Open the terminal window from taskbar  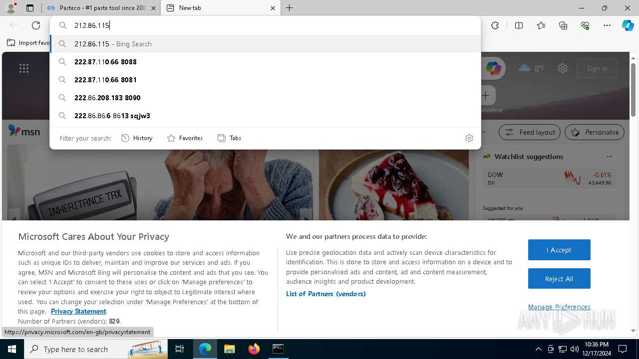278,349
